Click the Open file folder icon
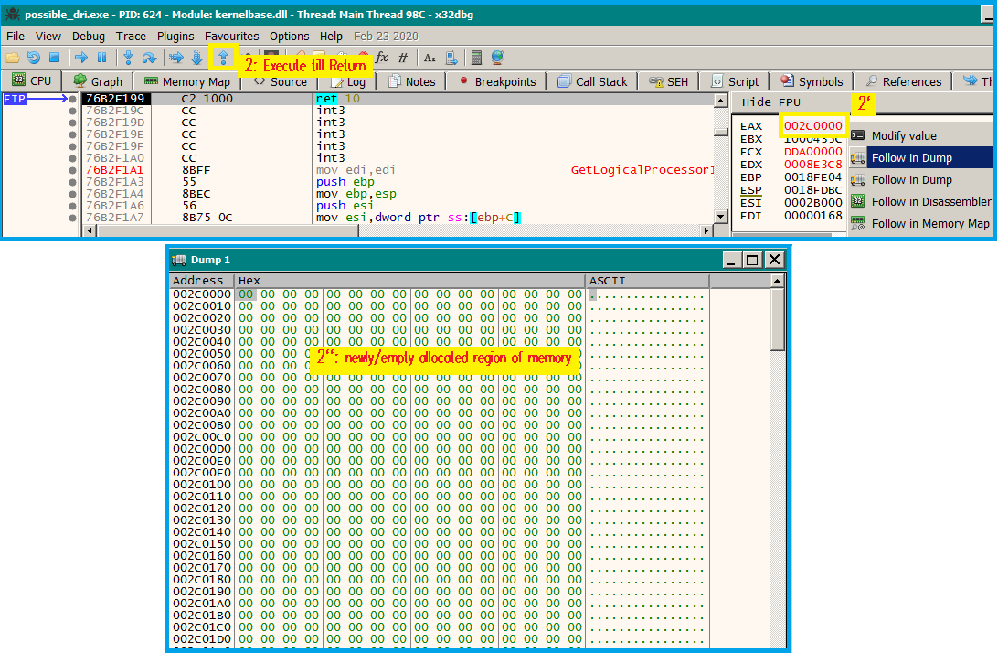Screen dimensions: 998x653 [x=13, y=58]
